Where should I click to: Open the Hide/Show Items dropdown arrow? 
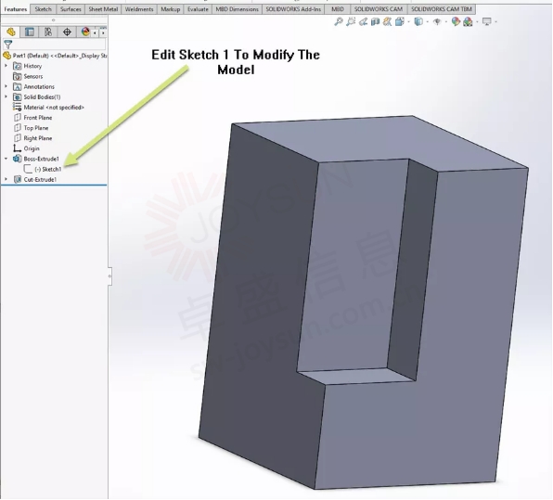(446, 22)
